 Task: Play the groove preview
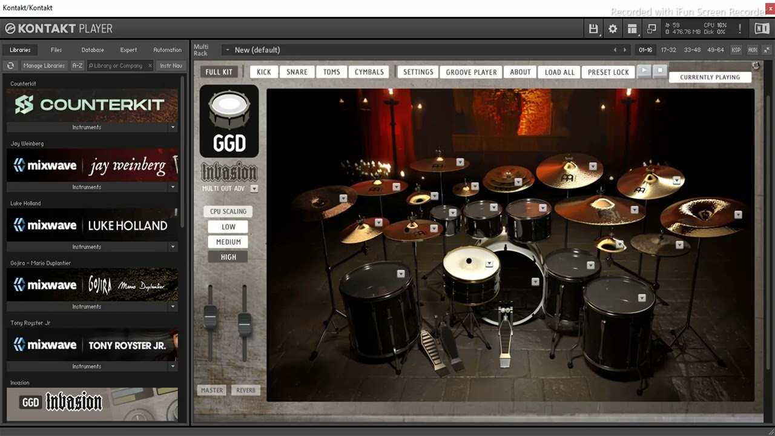tap(644, 71)
